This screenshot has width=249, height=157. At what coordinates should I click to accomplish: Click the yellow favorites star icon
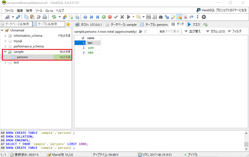(x=68, y=24)
